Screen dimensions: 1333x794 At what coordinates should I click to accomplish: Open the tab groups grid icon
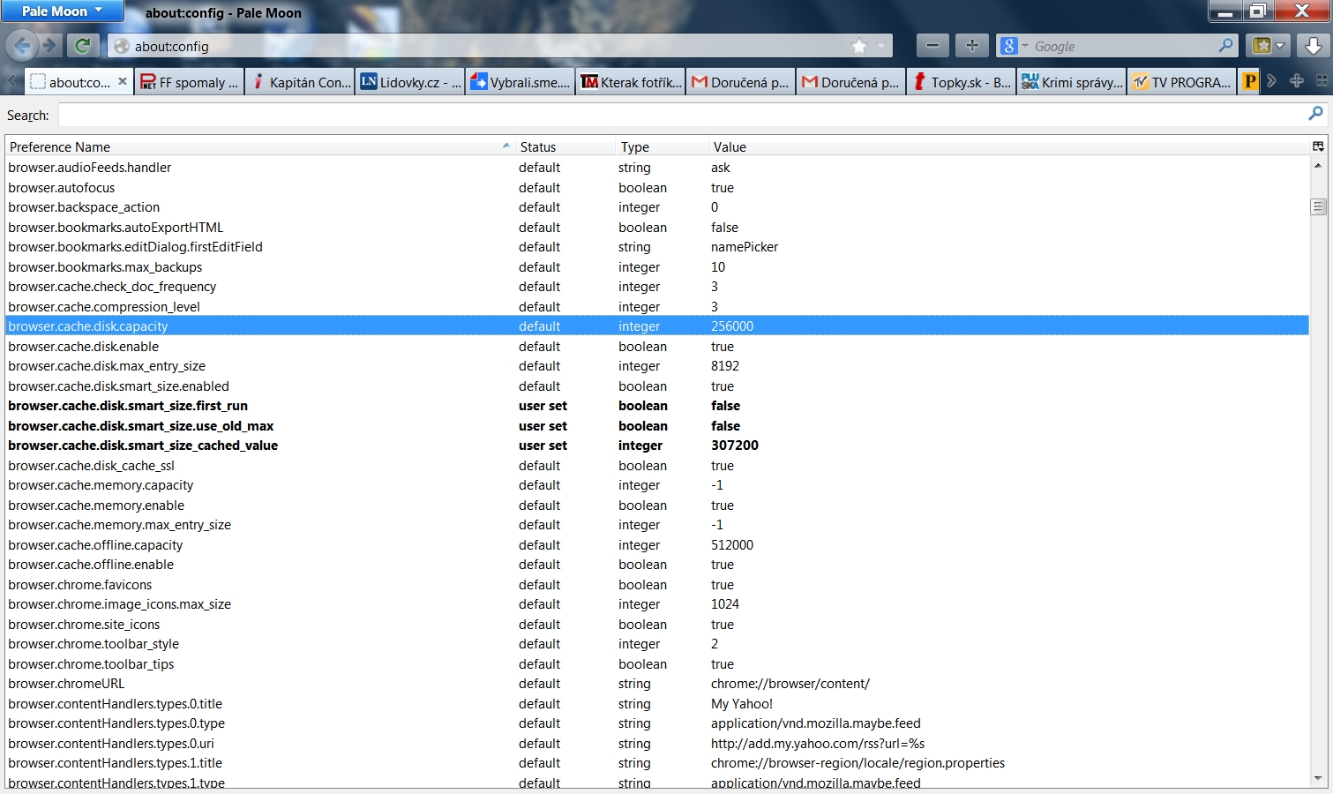1322,81
